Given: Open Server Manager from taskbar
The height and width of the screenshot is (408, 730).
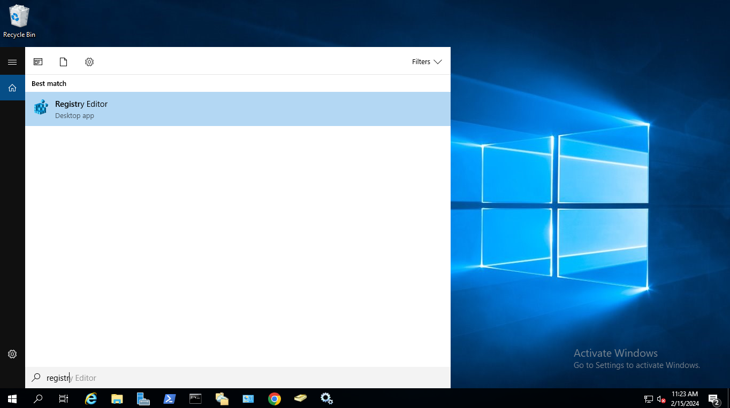Looking at the screenshot, I should pyautogui.click(x=143, y=398).
